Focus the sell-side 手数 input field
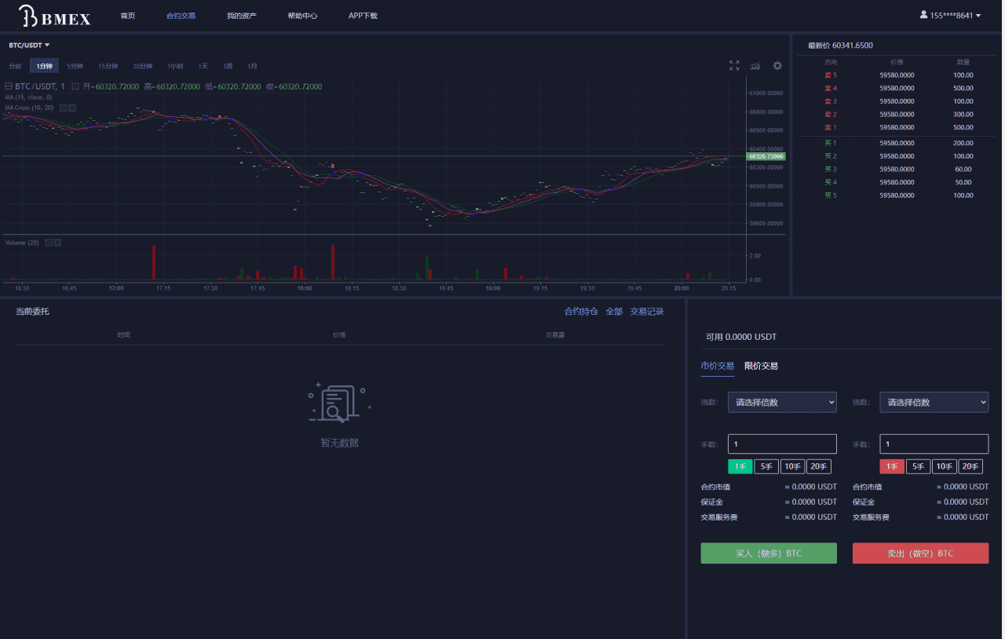The width and height of the screenshot is (1005, 639). (934, 444)
